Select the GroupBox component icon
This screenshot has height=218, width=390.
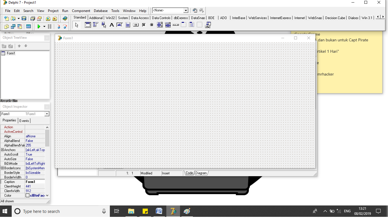click(x=184, y=25)
